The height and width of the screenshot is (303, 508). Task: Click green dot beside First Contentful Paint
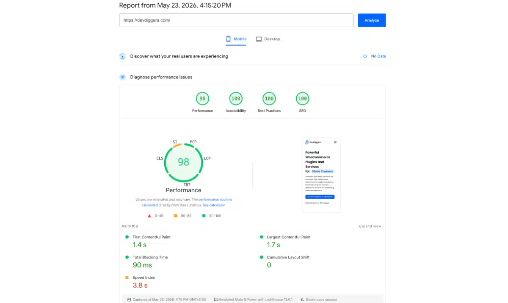coord(127,237)
